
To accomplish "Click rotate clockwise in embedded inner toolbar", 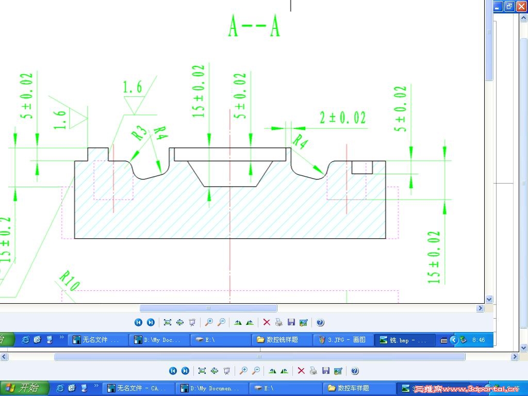I will coord(238,322).
